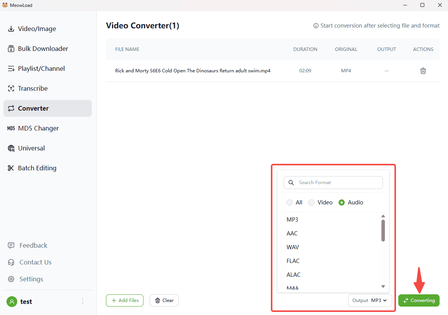448x315 pixels.
Task: Click the Search Format input field
Action: pyautogui.click(x=339, y=183)
